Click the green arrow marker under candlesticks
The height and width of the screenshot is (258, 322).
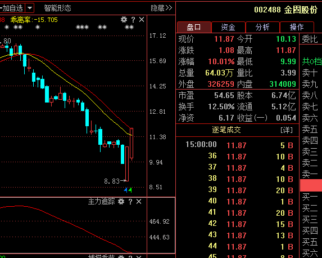click(x=130, y=190)
